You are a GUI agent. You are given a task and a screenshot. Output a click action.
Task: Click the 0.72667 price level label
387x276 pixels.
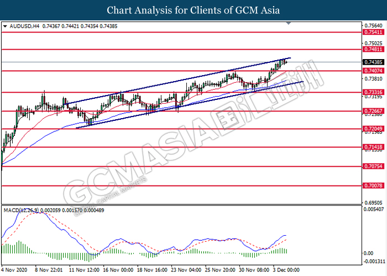(373, 111)
